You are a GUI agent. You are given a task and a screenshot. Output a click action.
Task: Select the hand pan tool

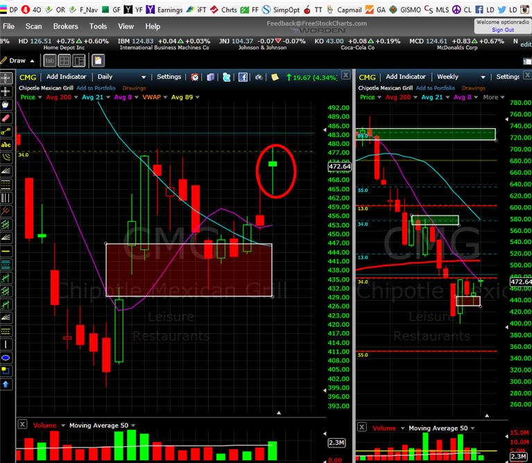6,105
